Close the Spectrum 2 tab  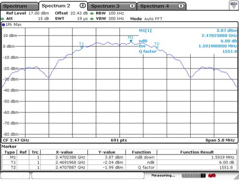coord(83,6)
